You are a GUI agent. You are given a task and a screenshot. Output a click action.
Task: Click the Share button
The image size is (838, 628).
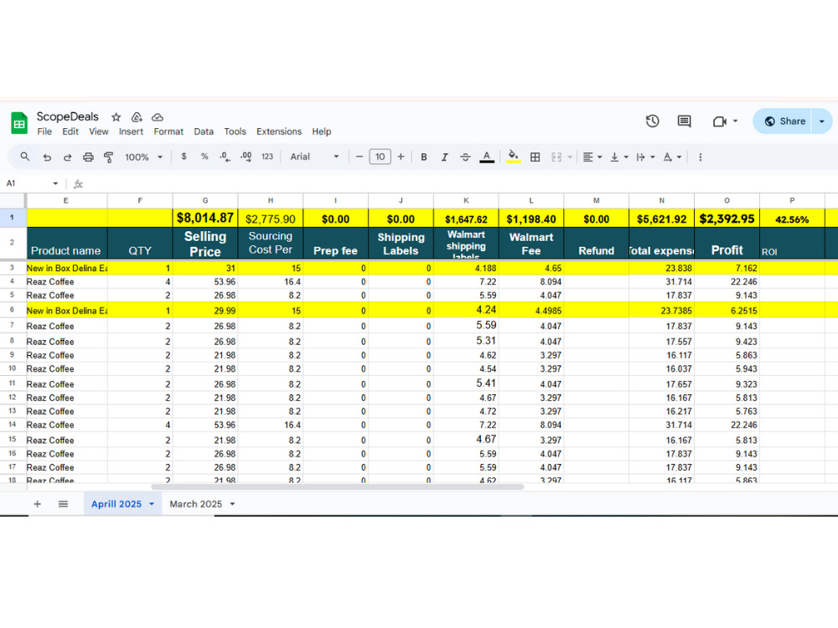point(783,121)
